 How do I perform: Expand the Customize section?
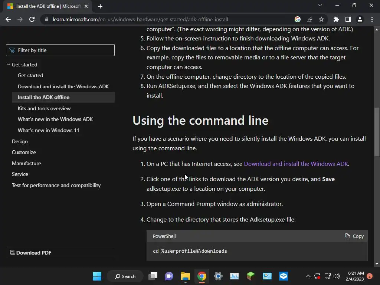(24, 152)
